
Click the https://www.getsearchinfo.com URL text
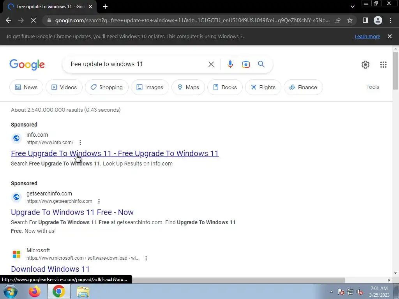[59, 201]
